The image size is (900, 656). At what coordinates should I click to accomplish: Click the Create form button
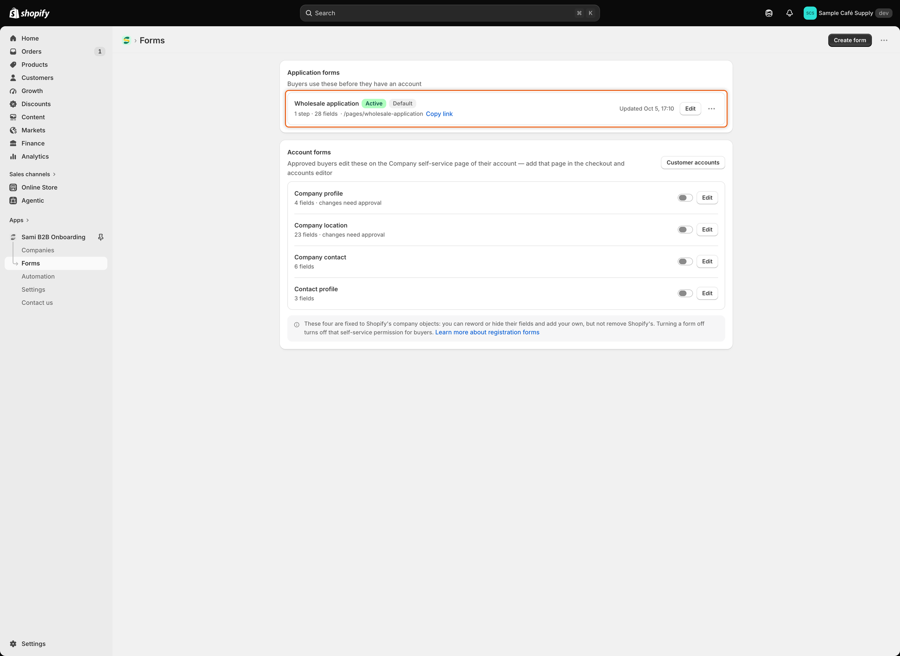pyautogui.click(x=849, y=40)
